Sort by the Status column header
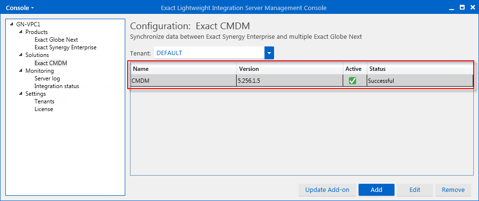This screenshot has height=201, width=479. pos(420,69)
